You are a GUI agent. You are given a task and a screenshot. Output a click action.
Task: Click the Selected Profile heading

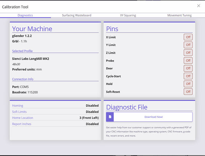pos(22,51)
